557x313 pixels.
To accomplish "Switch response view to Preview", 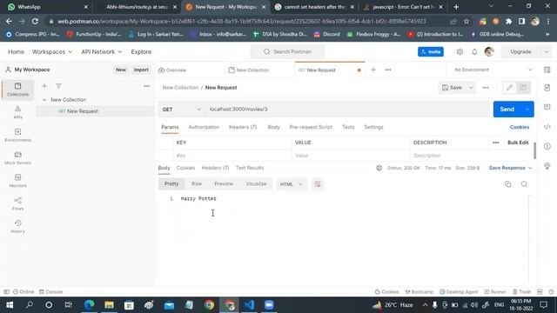I will [x=224, y=183].
